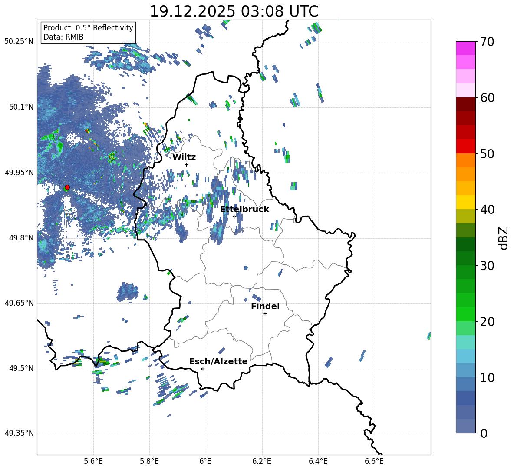The height and width of the screenshot is (470, 514).
Task: Select the Esch/Alzette city label
Action: click(x=218, y=361)
